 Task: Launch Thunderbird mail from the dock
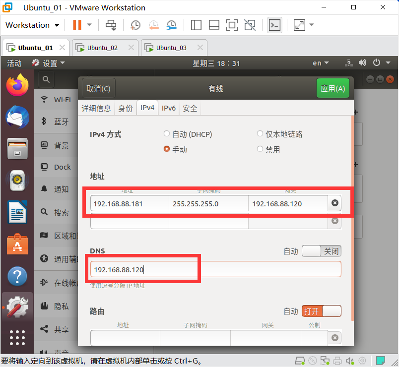click(x=17, y=117)
